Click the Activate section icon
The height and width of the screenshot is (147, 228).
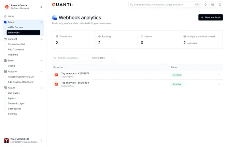5,72
